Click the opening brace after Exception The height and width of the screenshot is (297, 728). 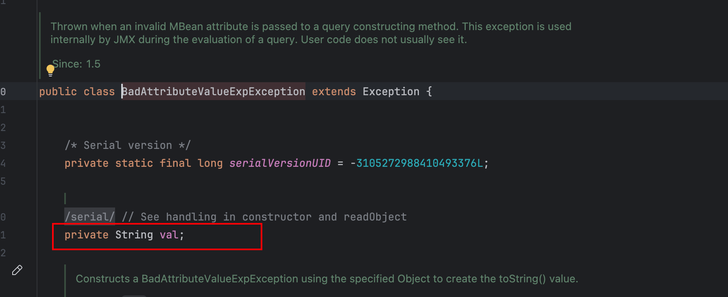[x=429, y=92]
